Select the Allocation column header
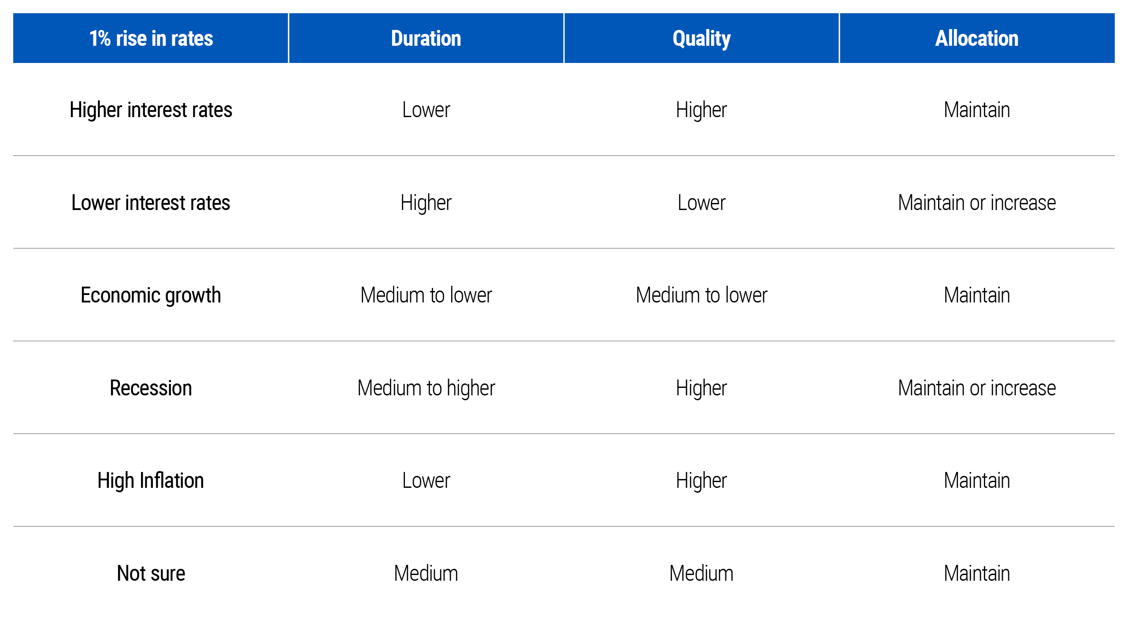 tap(977, 38)
